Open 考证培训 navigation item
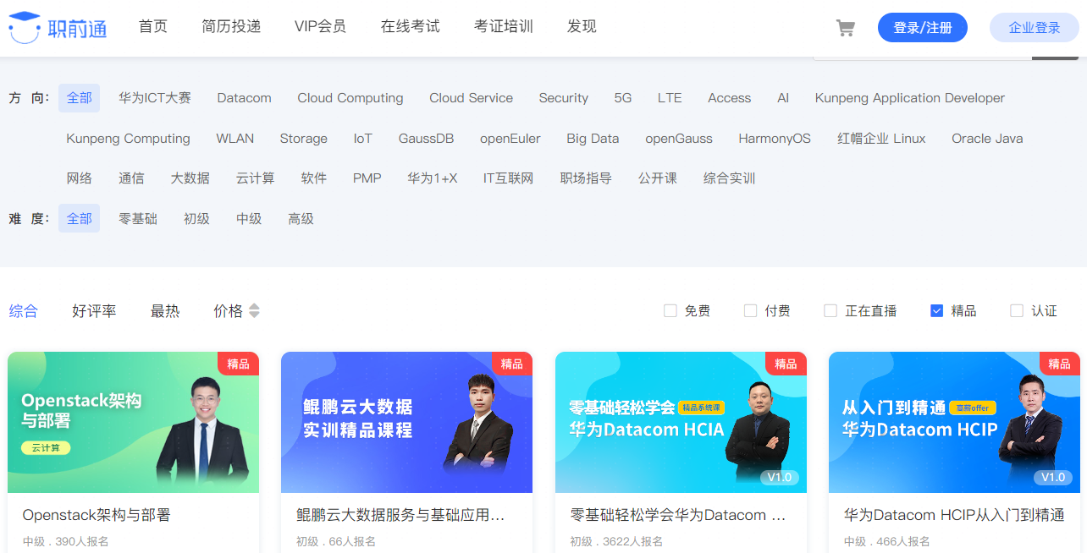The image size is (1087, 553). 504,26
